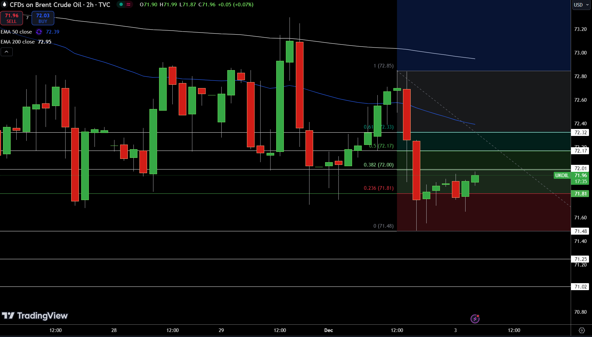592x337 pixels.
Task: Click the 71.25 price level label
Action: tap(581, 259)
